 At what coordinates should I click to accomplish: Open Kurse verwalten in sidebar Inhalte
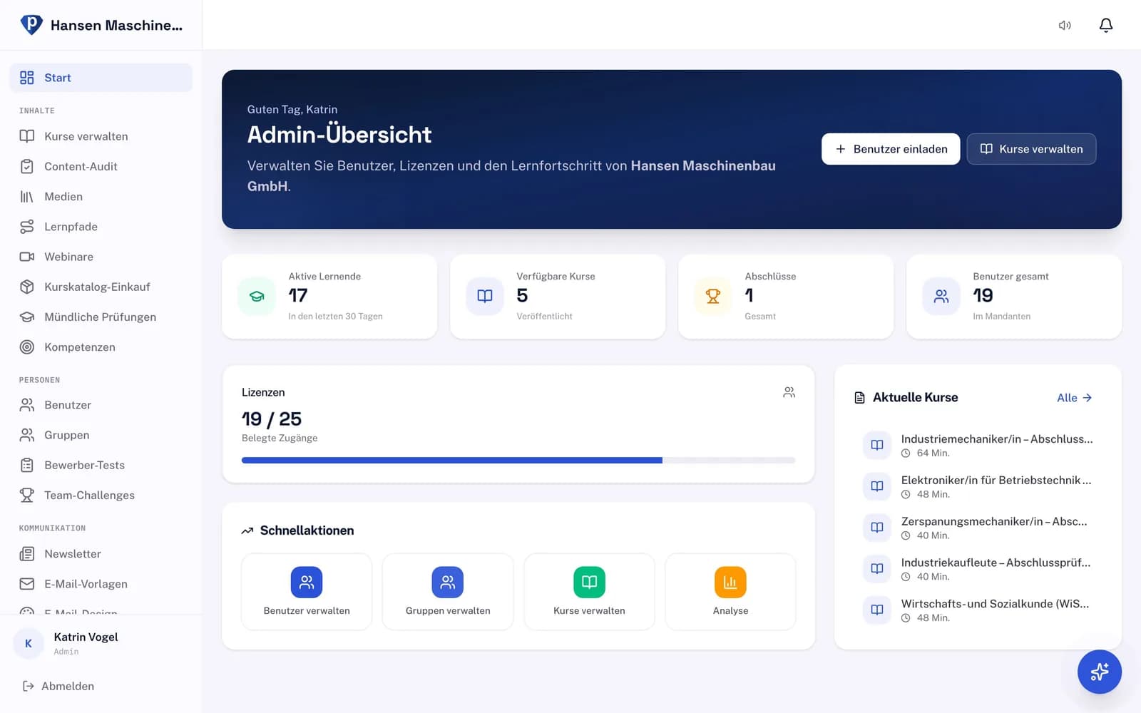point(101,136)
